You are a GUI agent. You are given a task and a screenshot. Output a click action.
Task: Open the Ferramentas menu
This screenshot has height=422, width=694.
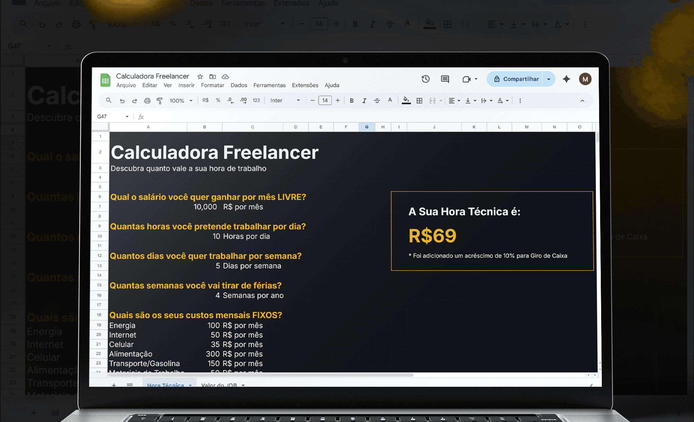(x=269, y=85)
